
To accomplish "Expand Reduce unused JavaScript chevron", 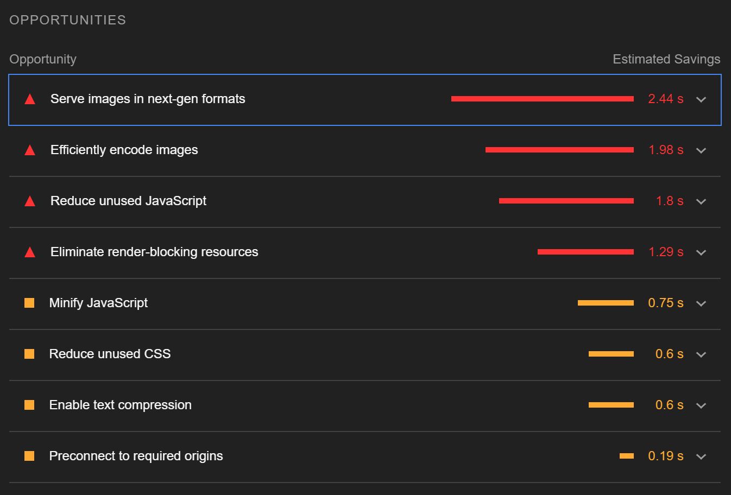I will [x=701, y=201].
